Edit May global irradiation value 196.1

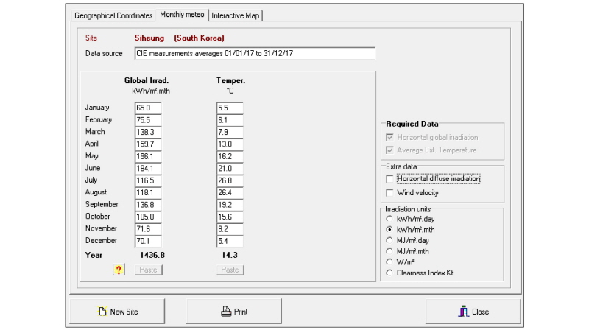click(148, 156)
